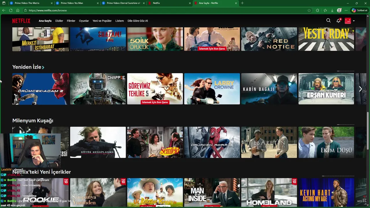Go back using browser back arrow

(4, 10)
